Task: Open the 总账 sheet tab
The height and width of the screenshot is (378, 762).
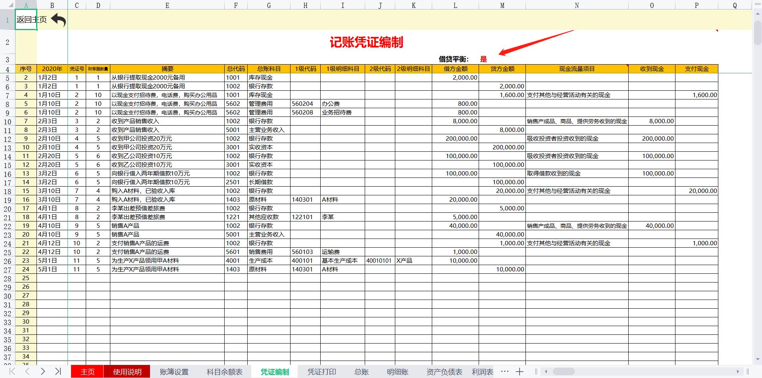Action: [x=361, y=372]
